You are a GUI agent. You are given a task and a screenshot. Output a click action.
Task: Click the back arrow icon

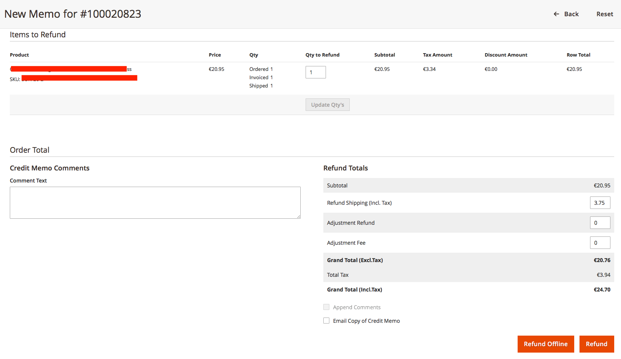point(556,14)
